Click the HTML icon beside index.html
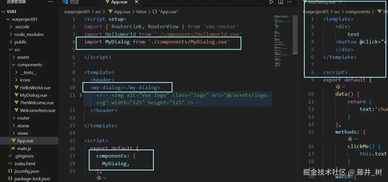The height and width of the screenshot is (182, 388). pyautogui.click(x=10, y=164)
